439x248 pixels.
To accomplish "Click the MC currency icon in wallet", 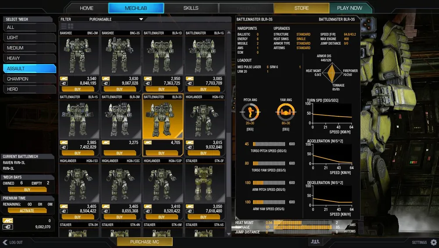I will pos(7,220).
